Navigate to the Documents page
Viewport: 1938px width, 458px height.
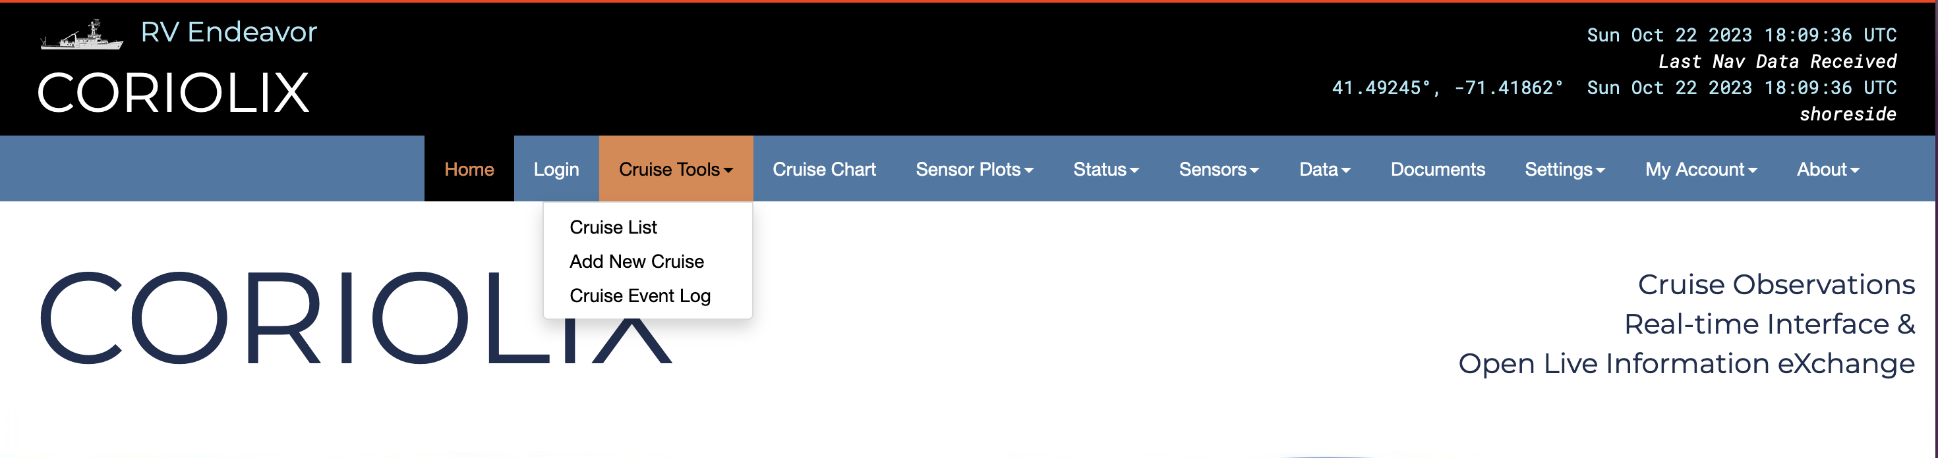[1437, 170]
